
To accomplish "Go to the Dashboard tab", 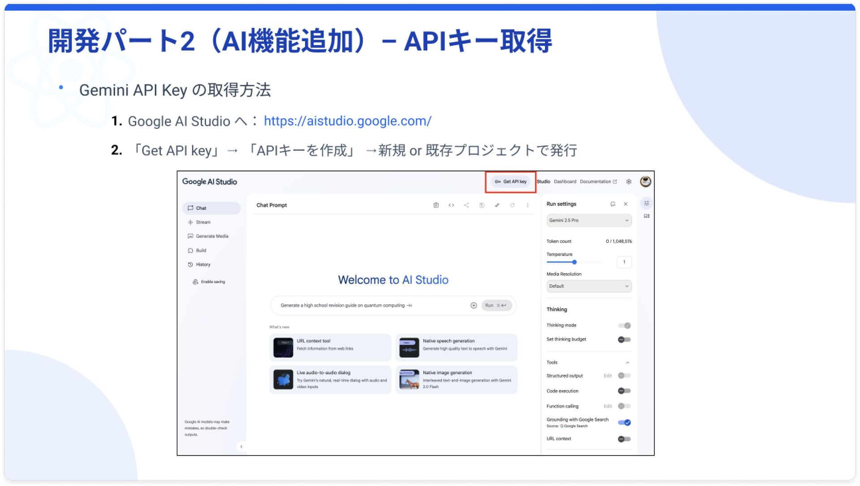I will [565, 182].
